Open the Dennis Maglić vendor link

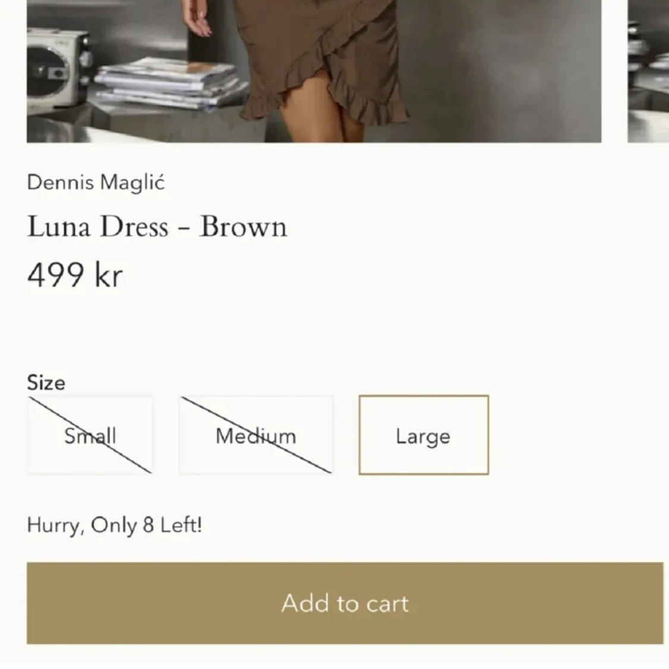(96, 183)
